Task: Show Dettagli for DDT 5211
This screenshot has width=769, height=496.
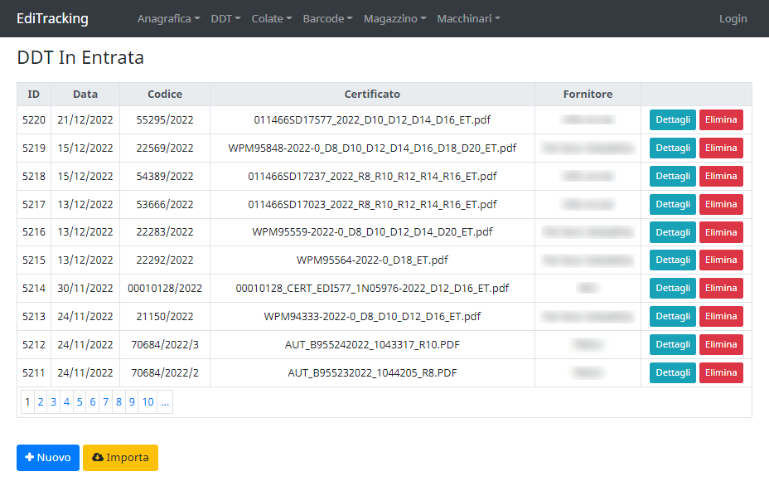Action: point(672,372)
